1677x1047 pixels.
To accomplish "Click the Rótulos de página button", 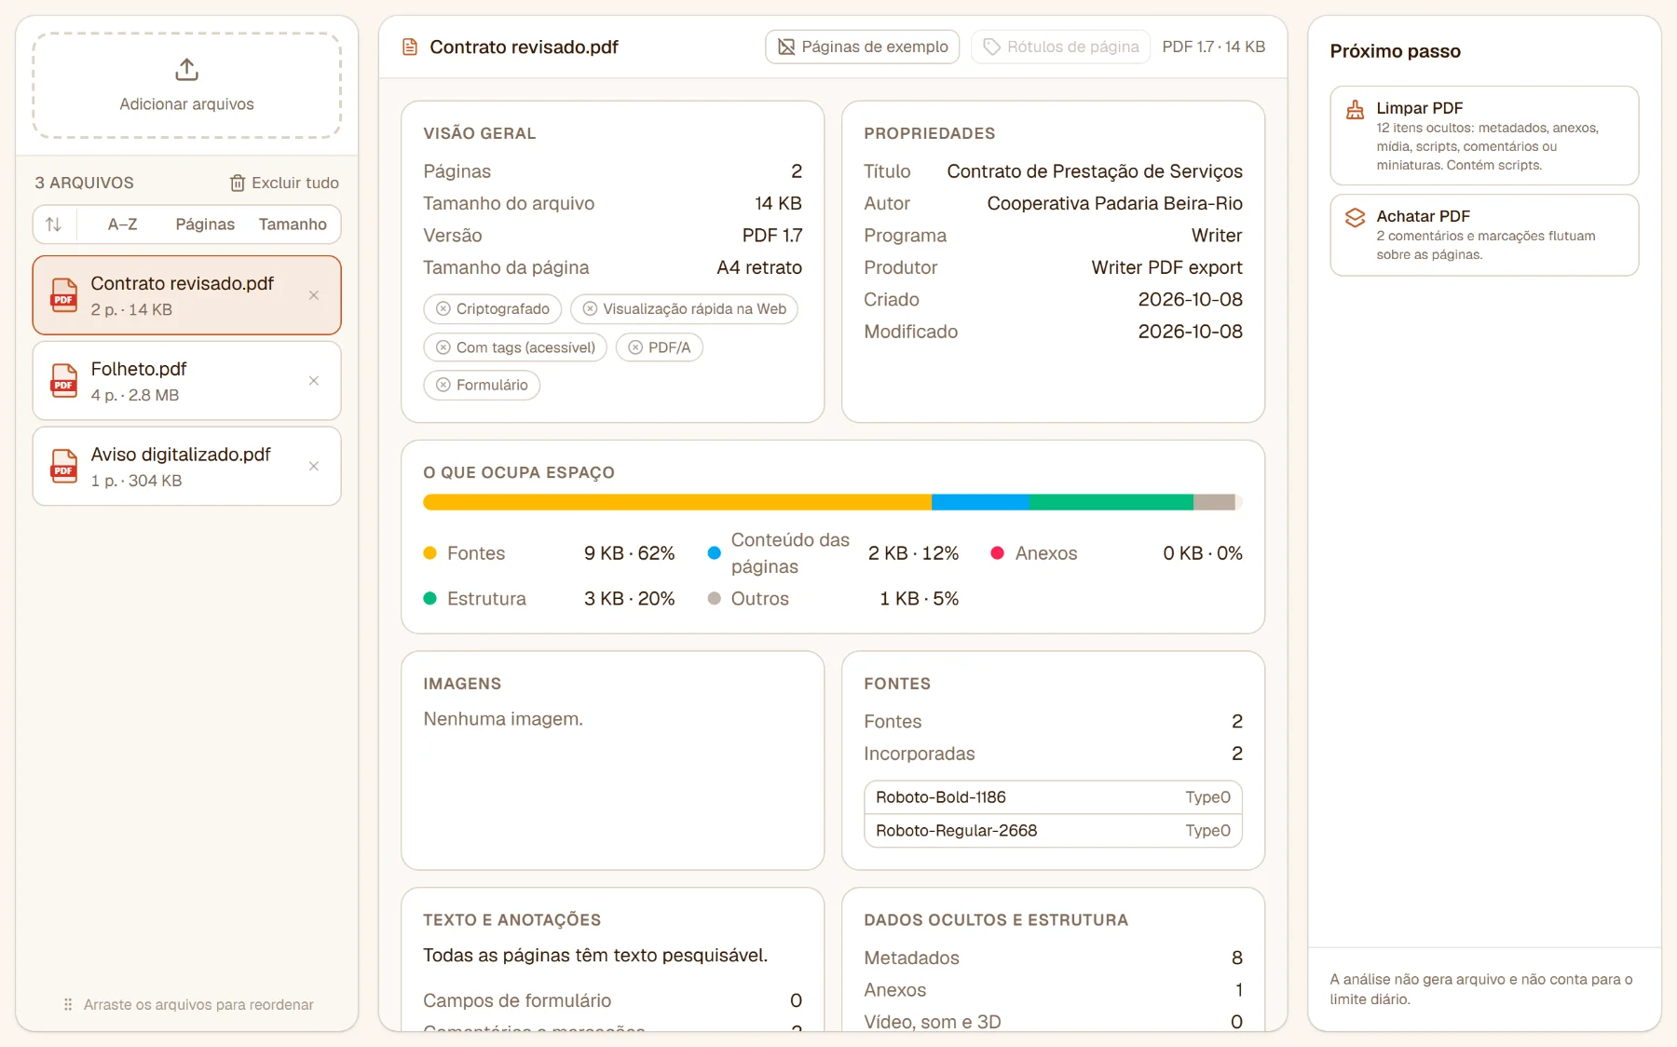I will point(1061,47).
